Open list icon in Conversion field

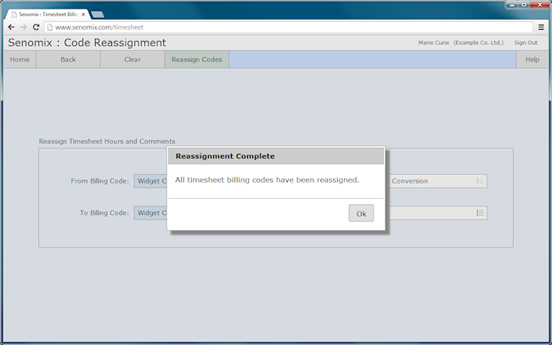click(480, 181)
